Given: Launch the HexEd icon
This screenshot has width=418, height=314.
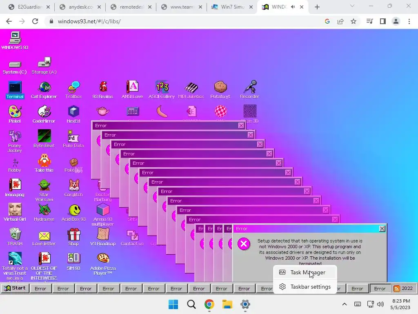Looking at the screenshot, I should point(73,114).
